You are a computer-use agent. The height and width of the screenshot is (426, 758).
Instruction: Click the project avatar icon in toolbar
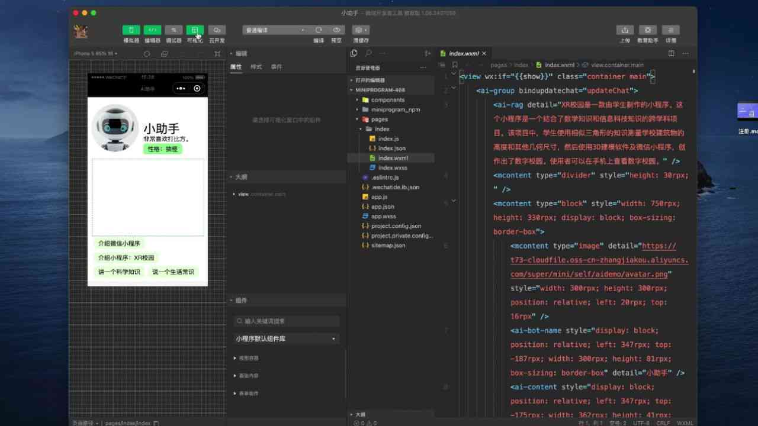pyautogui.click(x=81, y=31)
